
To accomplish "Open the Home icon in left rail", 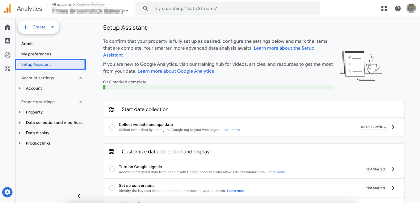I will (7, 27).
